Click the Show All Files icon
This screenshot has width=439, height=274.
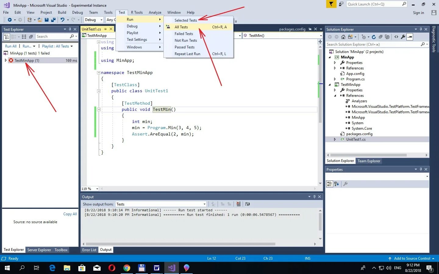(x=387, y=37)
